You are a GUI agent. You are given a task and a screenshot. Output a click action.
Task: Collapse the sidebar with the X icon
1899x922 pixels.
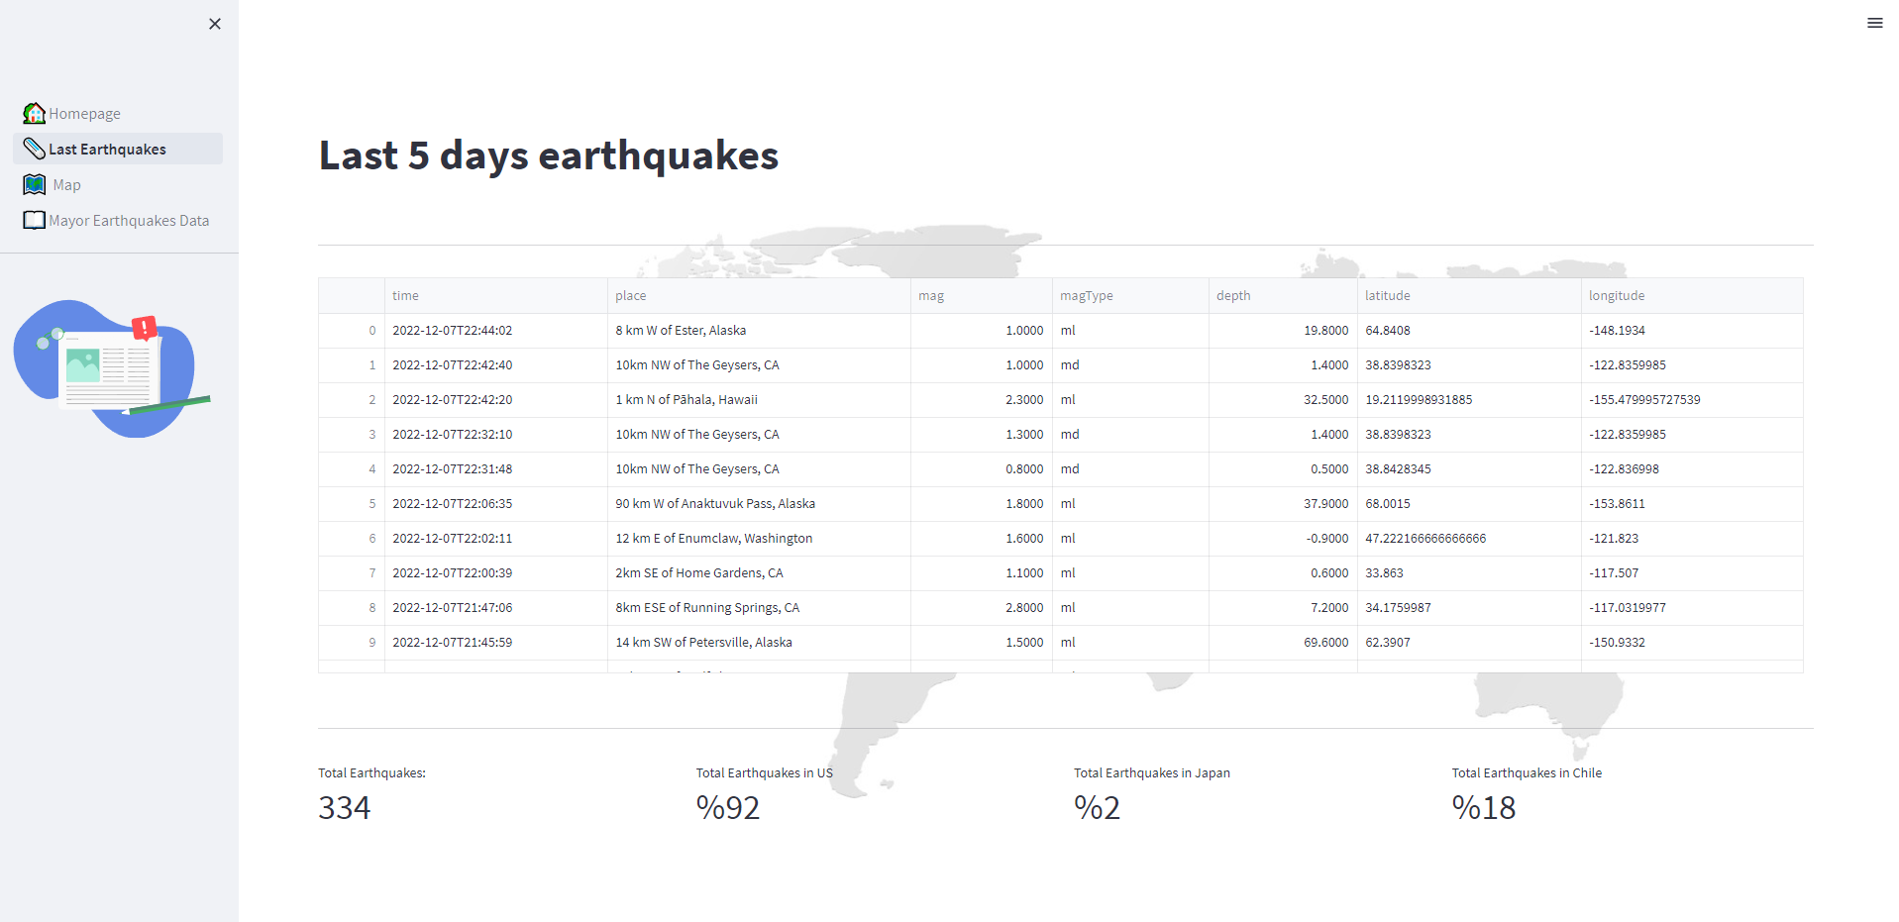214,23
